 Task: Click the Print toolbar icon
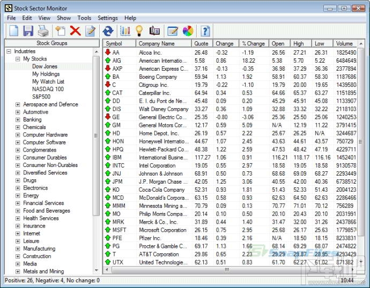43,31
